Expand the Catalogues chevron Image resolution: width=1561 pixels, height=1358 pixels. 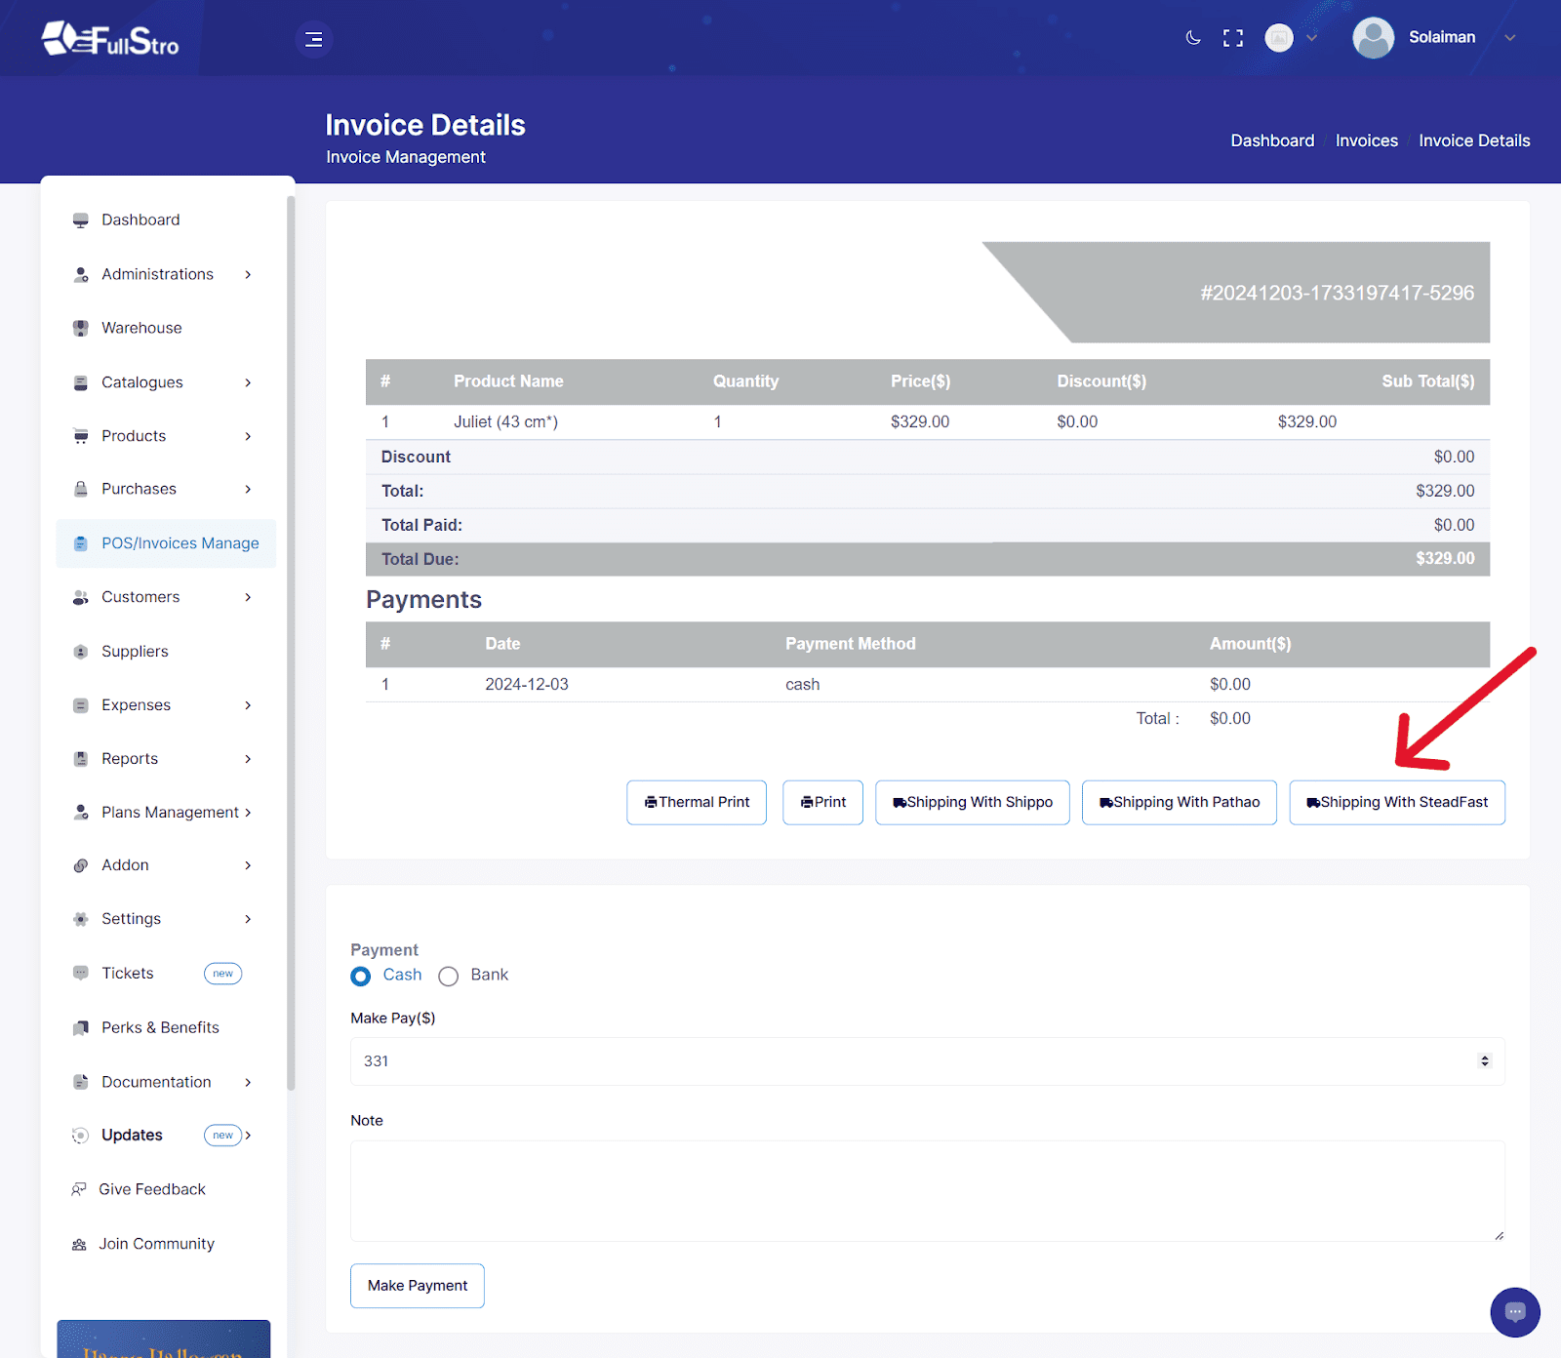[248, 382]
